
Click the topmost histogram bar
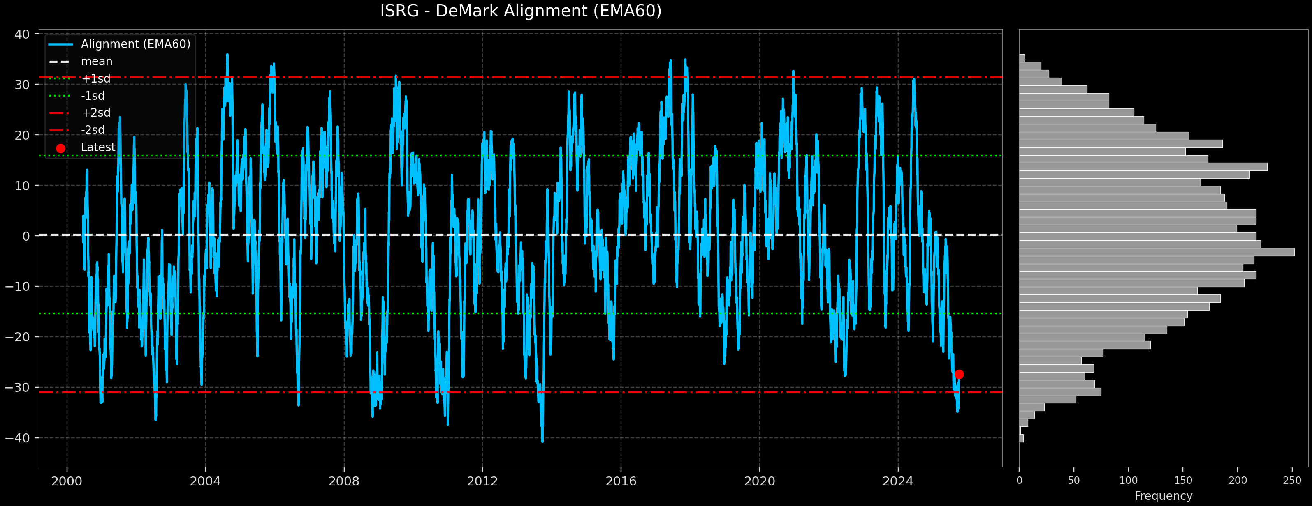pyautogui.click(x=1022, y=58)
